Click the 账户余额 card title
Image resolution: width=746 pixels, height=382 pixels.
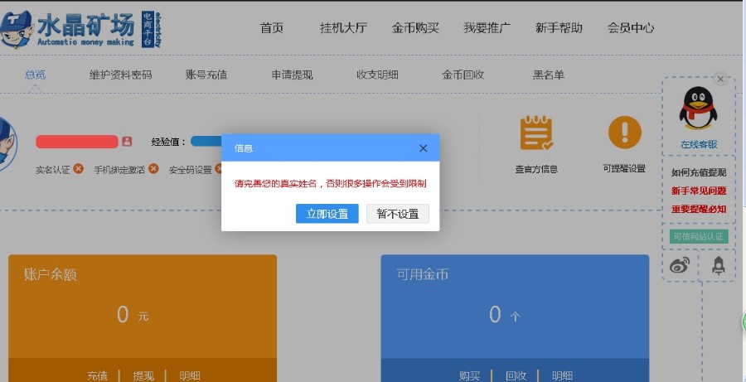coord(51,274)
